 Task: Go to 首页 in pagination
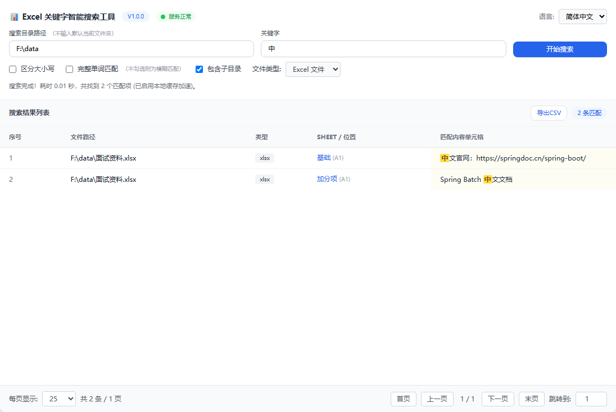(x=404, y=399)
